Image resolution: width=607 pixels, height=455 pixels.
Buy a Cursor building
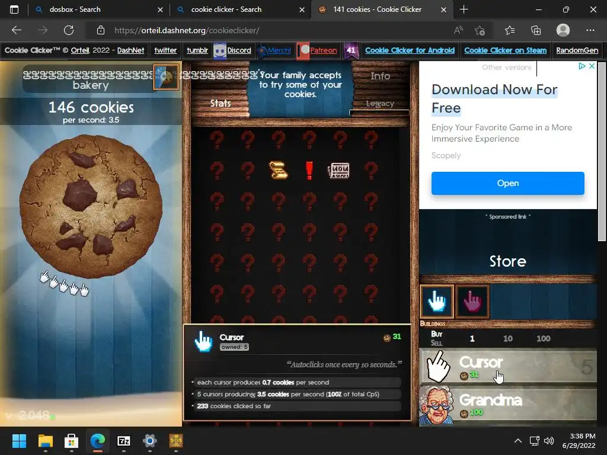tap(507, 366)
